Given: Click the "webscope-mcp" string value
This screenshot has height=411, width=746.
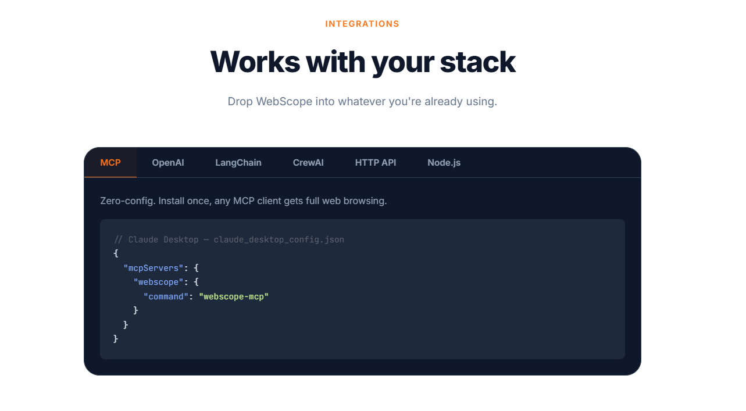Looking at the screenshot, I should click(x=234, y=296).
